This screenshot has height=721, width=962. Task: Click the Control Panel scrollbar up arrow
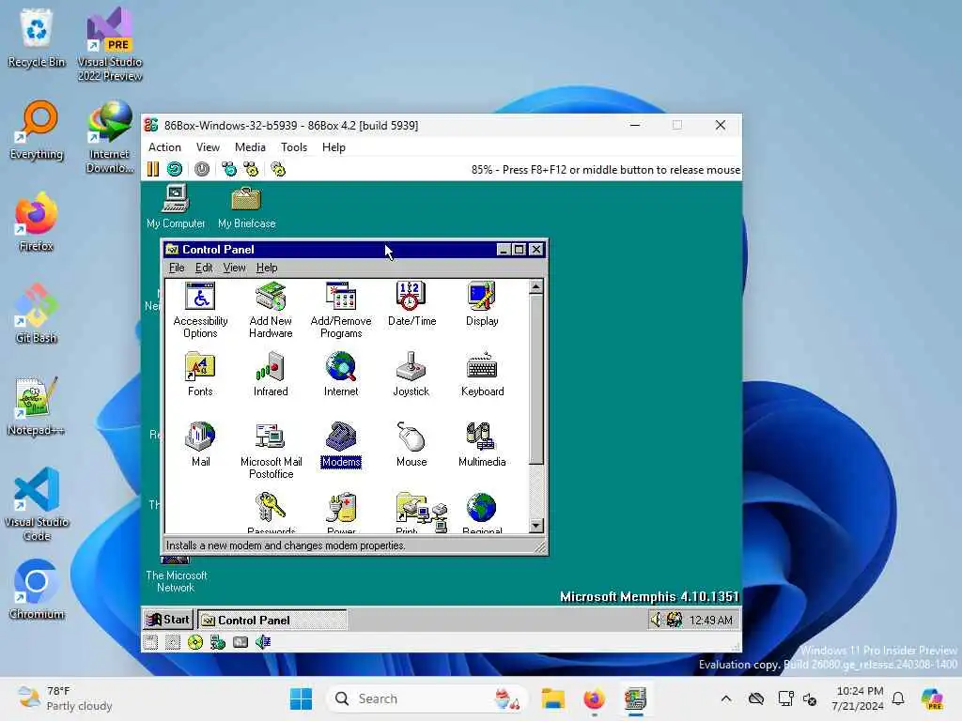pos(535,287)
